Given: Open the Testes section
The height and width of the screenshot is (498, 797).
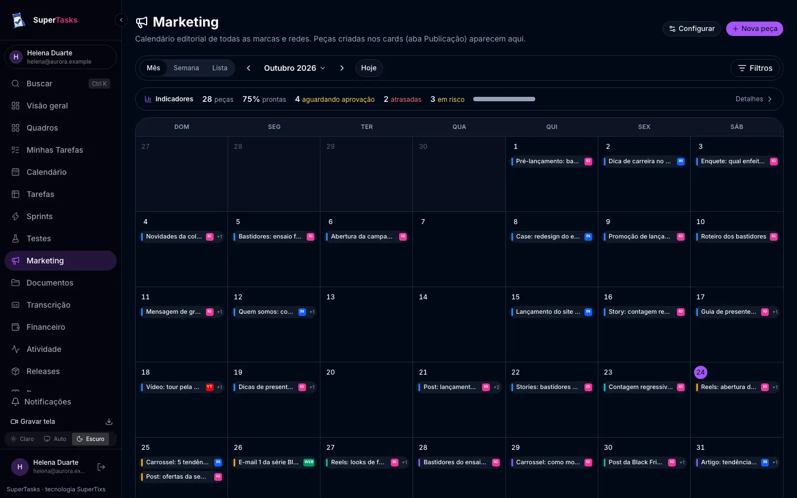Looking at the screenshot, I should [60, 238].
